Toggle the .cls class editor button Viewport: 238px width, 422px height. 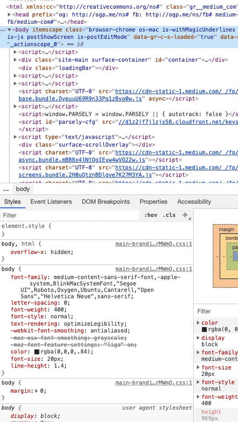click(169, 215)
